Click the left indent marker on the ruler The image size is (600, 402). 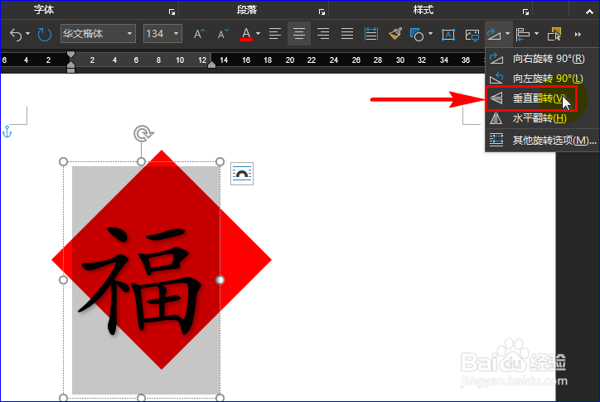tap(70, 70)
